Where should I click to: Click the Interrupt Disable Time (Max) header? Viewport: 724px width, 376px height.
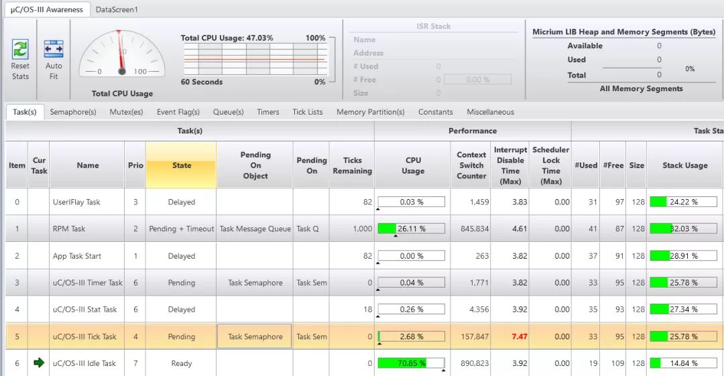pos(510,165)
